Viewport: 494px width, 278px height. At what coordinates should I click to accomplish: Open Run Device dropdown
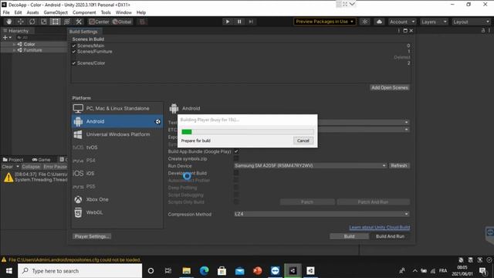(310, 166)
